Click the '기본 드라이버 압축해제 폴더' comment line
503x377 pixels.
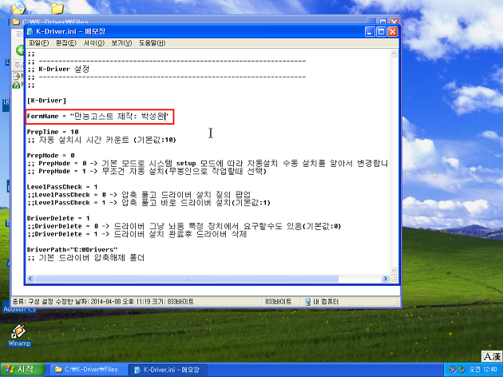tap(86, 258)
